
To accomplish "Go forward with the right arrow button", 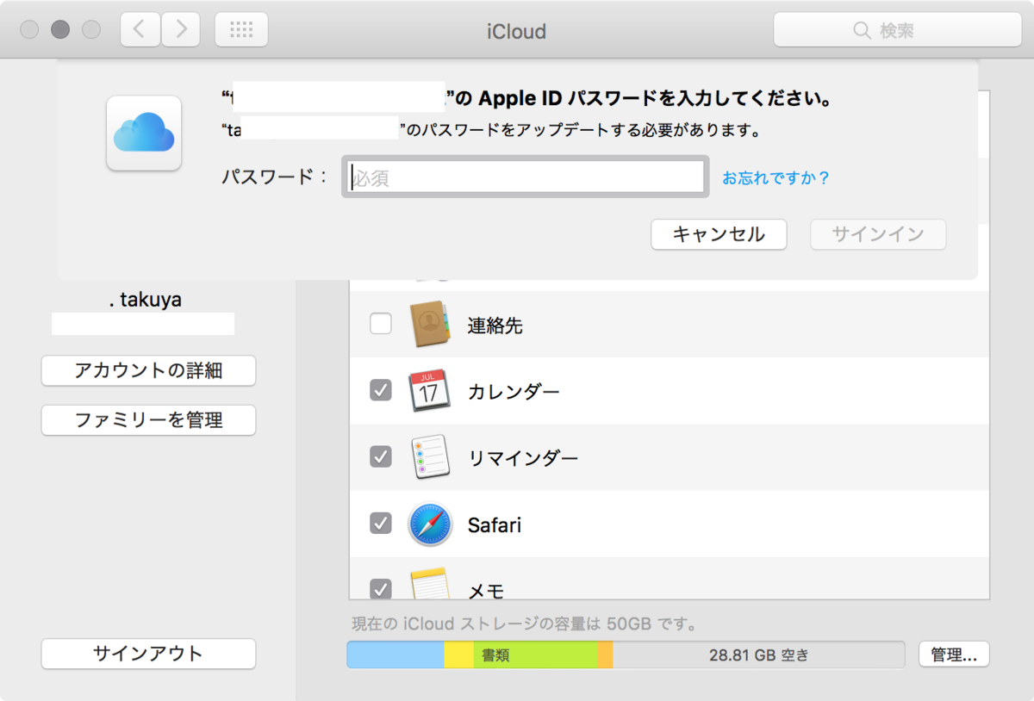I will [x=180, y=30].
